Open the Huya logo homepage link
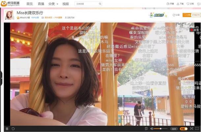 pyautogui.click(x=10, y=4)
